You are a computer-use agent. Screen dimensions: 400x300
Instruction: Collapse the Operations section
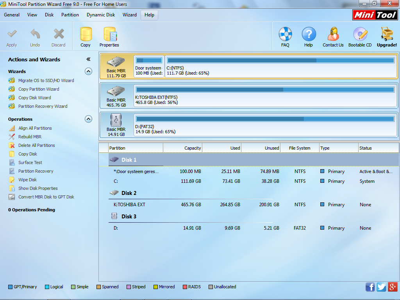[88, 119]
